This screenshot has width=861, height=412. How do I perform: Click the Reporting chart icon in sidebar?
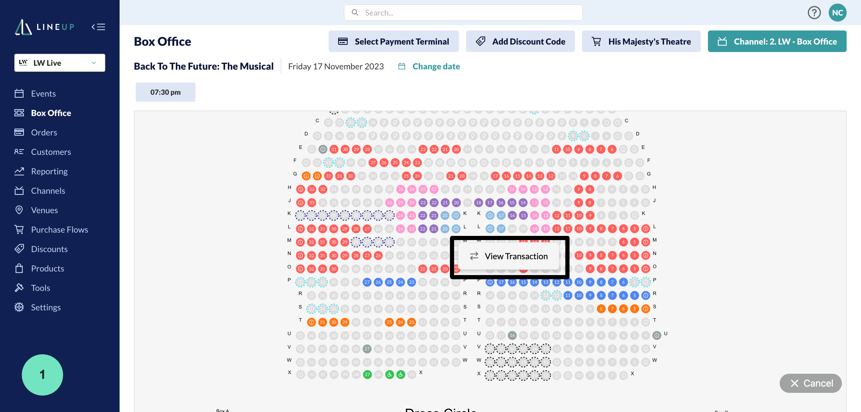[19, 171]
